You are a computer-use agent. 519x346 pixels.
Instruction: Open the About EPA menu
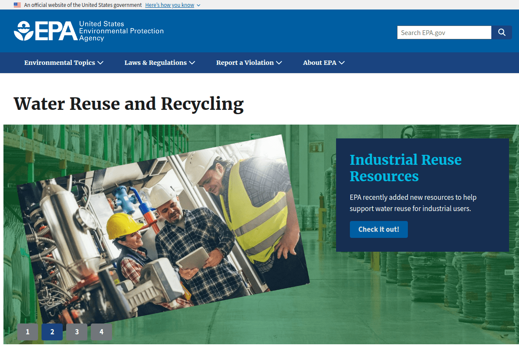pos(324,63)
